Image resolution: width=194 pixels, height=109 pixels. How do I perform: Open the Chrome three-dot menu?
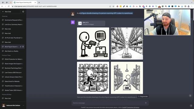tap(192, 6)
